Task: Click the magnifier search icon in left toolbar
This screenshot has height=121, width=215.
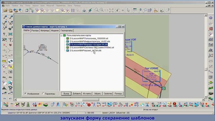Action: click(10, 83)
